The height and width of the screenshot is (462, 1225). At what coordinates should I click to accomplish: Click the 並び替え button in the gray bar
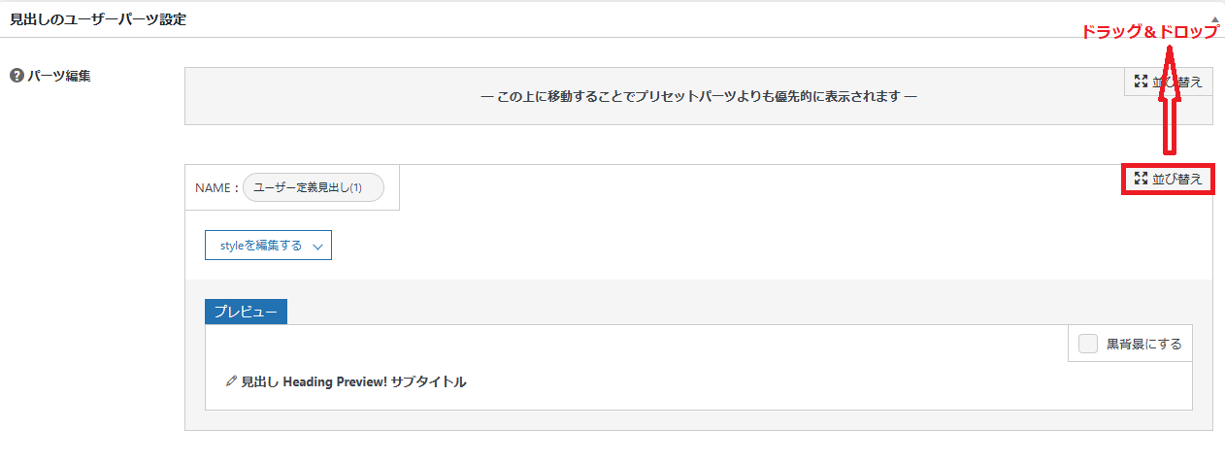(1168, 82)
